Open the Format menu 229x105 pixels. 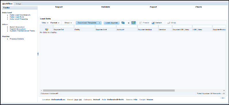pyautogui.click(x=55, y=23)
